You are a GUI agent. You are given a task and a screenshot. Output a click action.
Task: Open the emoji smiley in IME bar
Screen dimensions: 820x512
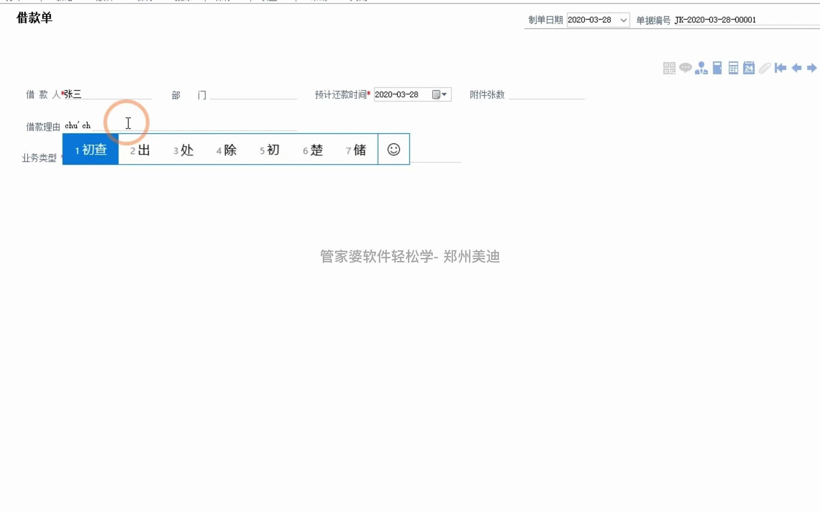tap(393, 149)
